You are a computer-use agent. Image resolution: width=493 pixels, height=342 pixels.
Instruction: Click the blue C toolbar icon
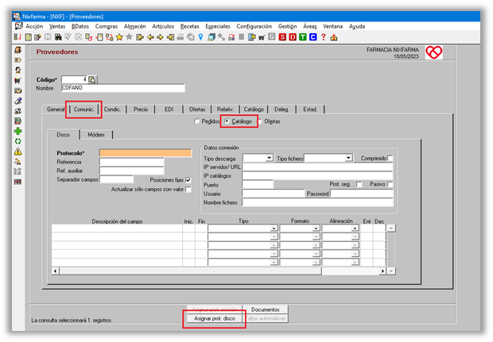click(x=312, y=37)
